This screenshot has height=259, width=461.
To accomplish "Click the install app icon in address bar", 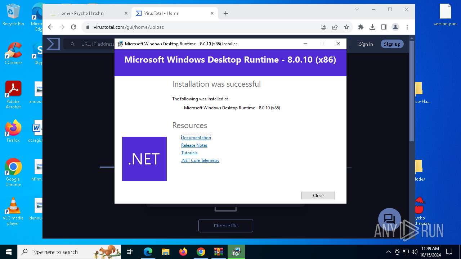I will pyautogui.click(x=323, y=27).
